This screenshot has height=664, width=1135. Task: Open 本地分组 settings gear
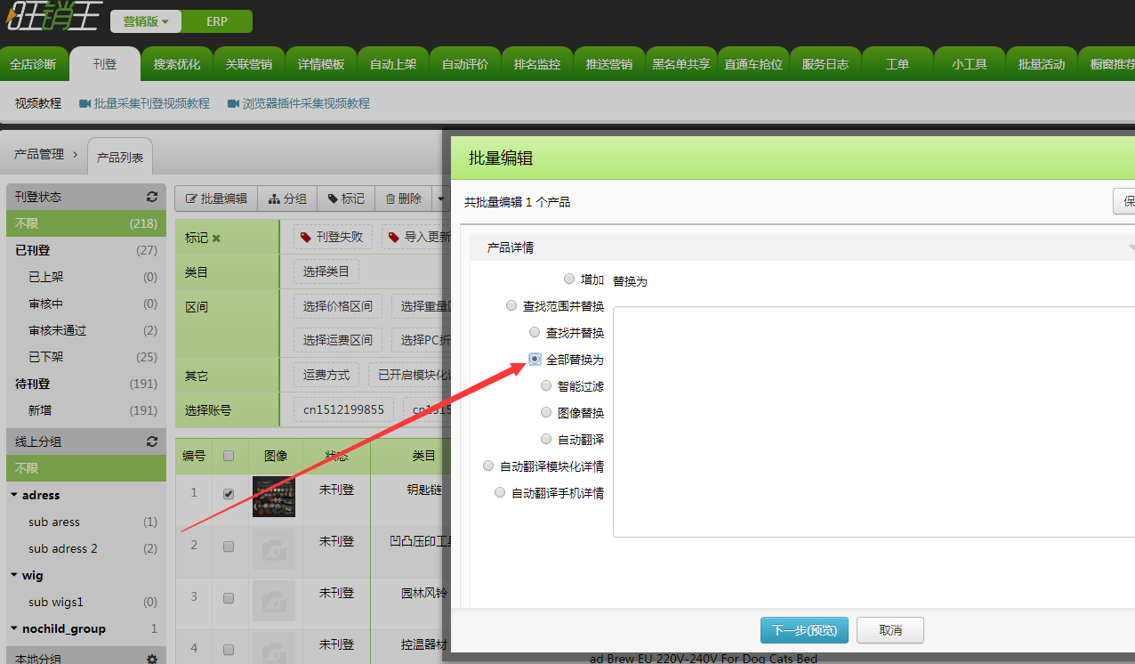point(152,659)
